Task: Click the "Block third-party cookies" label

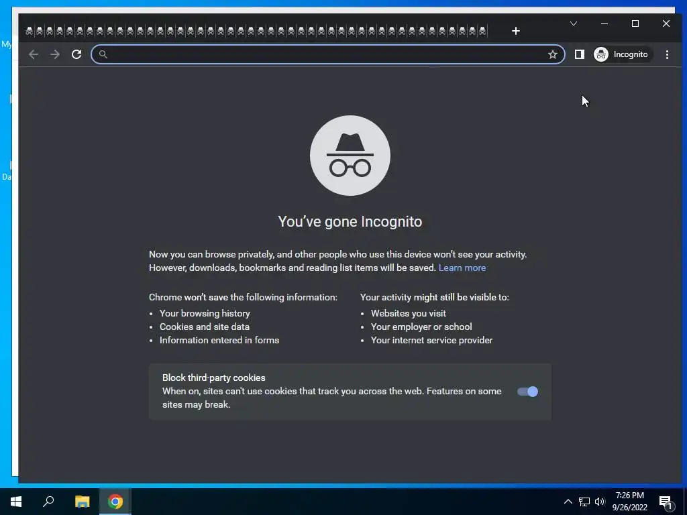Action: (x=214, y=378)
